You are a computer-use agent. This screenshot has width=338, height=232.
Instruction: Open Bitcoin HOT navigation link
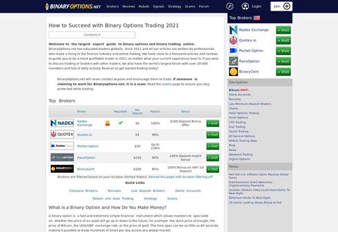(238, 90)
